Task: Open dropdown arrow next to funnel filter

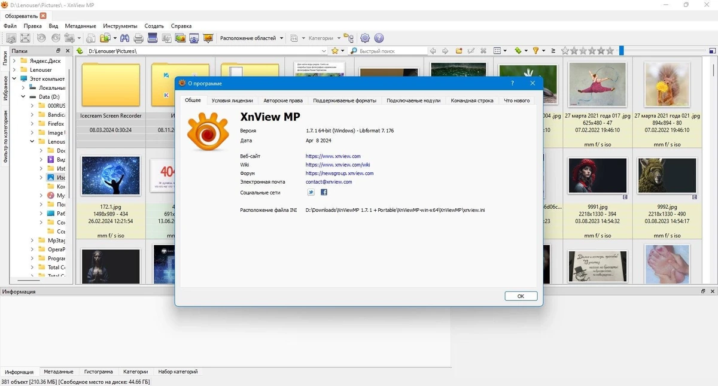Action: pyautogui.click(x=543, y=51)
